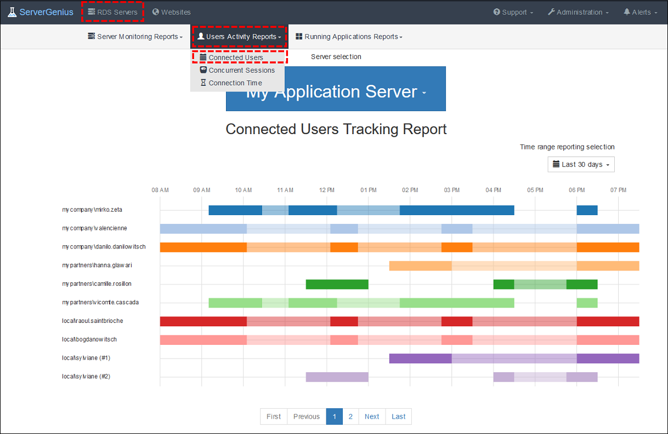Open Websites via the globe icon

point(156,11)
